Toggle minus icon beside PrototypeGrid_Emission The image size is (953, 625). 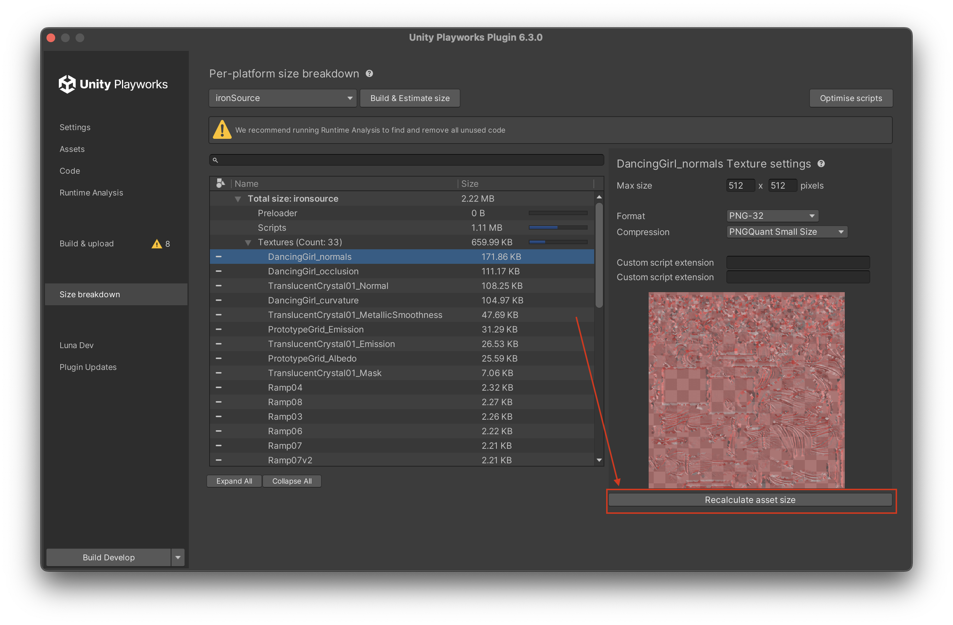point(219,329)
